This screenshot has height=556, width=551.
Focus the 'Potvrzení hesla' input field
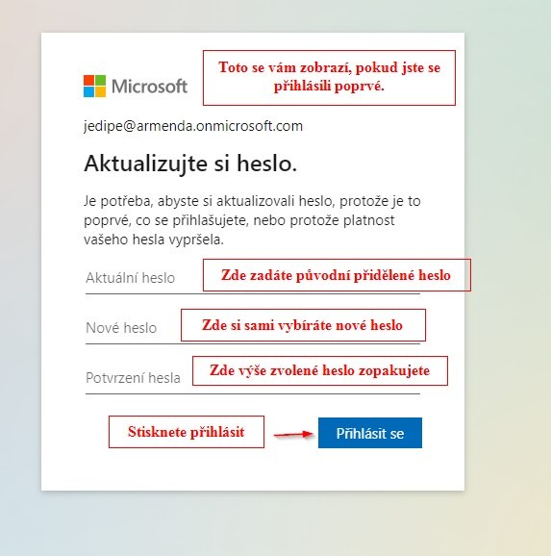[253, 378]
